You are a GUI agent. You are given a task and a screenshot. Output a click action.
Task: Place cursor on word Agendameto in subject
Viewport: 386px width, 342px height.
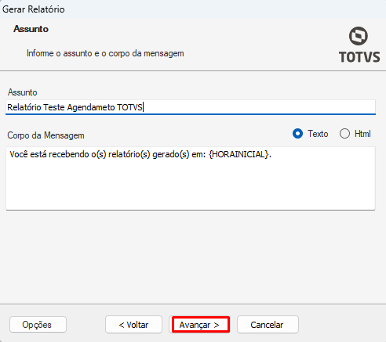(x=91, y=107)
